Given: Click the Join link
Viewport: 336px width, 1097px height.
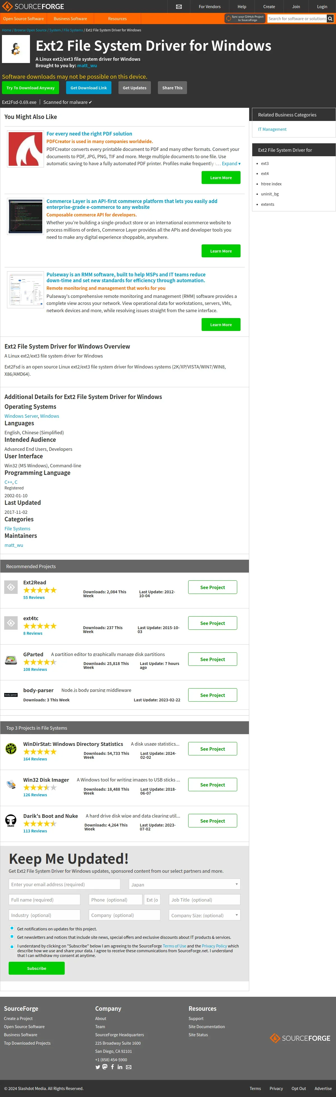Looking at the screenshot, I should click(x=296, y=6).
